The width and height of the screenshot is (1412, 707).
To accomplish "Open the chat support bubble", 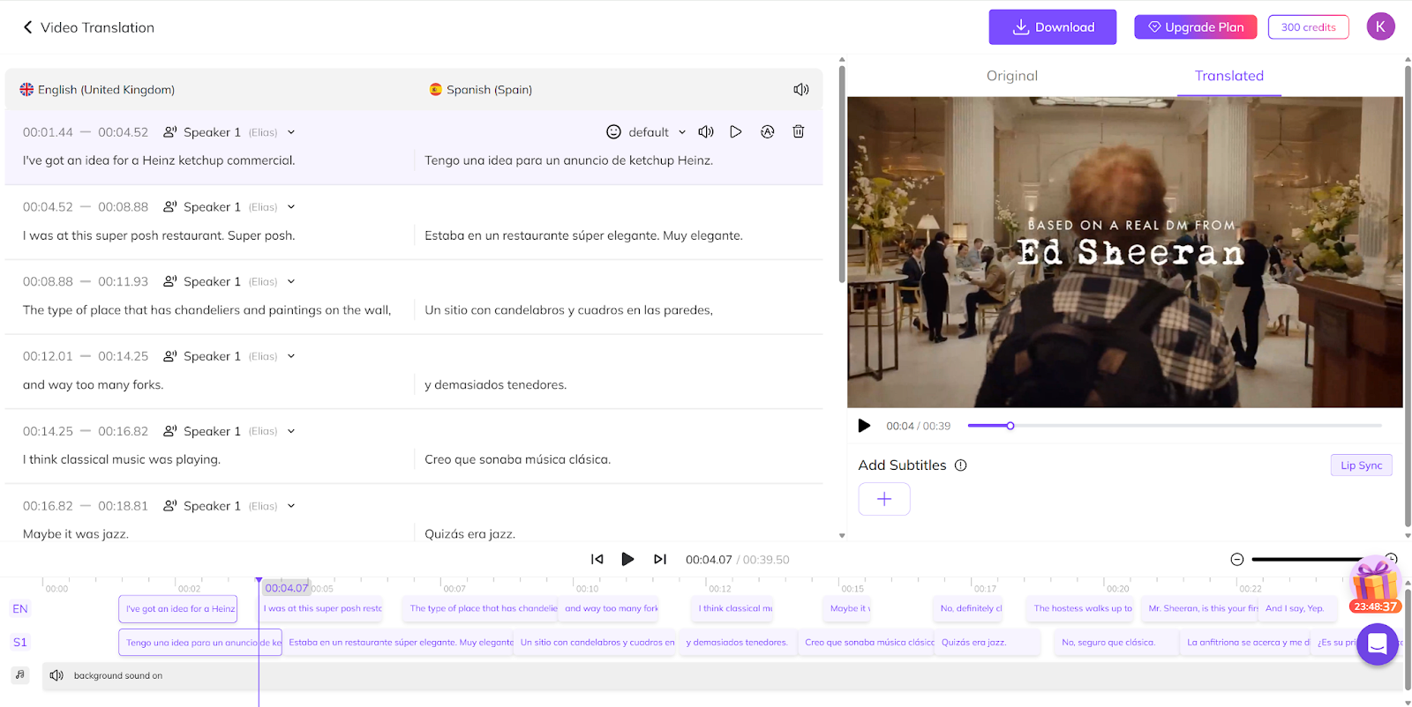I will click(1377, 644).
